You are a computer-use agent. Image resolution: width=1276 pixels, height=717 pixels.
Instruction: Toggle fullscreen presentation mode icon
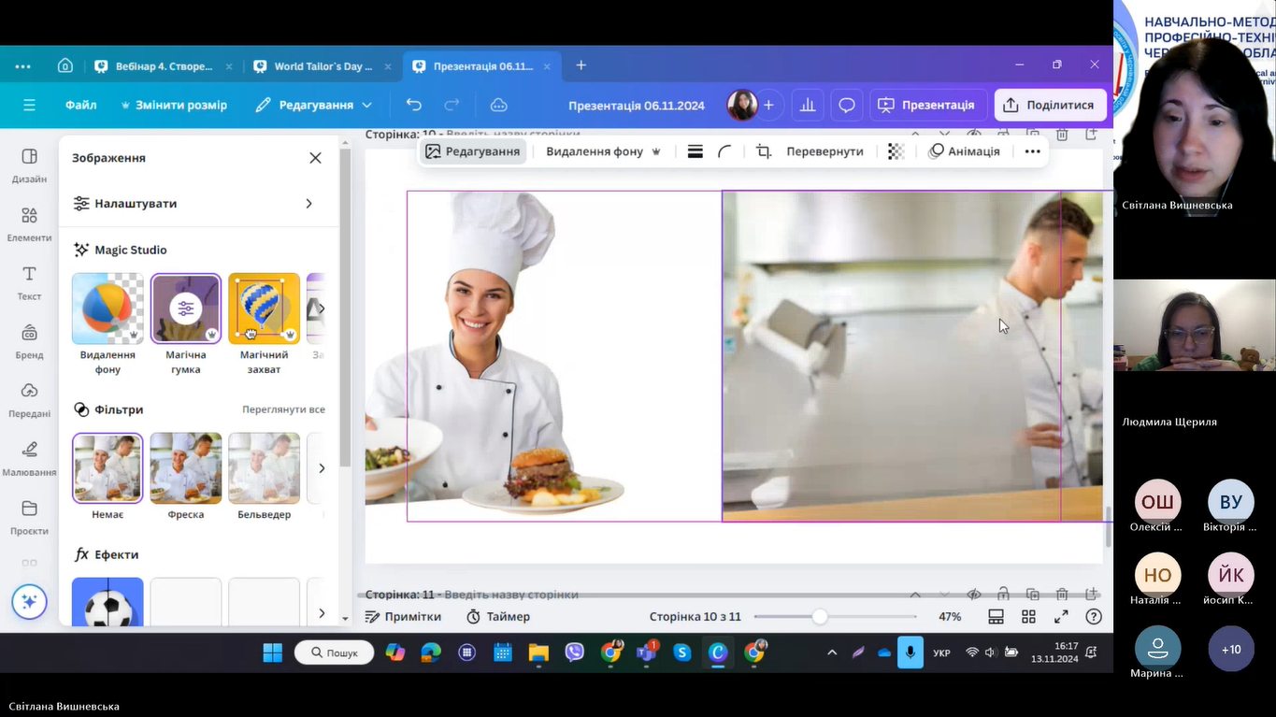[1061, 617]
